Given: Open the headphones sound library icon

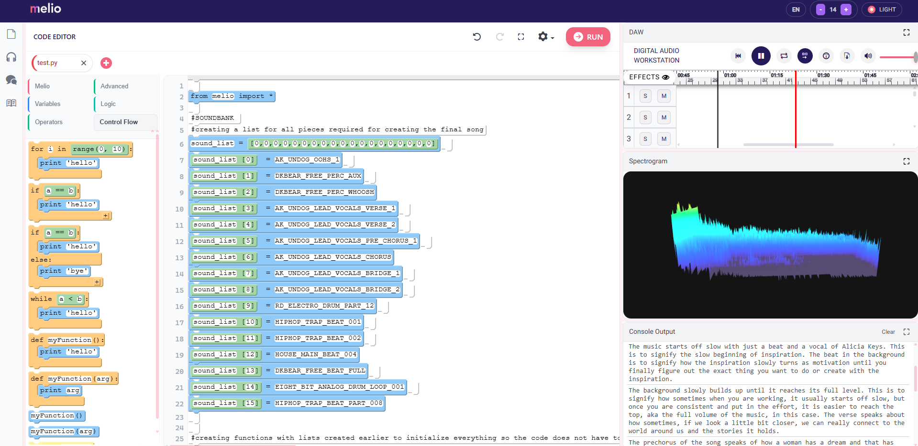Looking at the screenshot, I should 11,57.
